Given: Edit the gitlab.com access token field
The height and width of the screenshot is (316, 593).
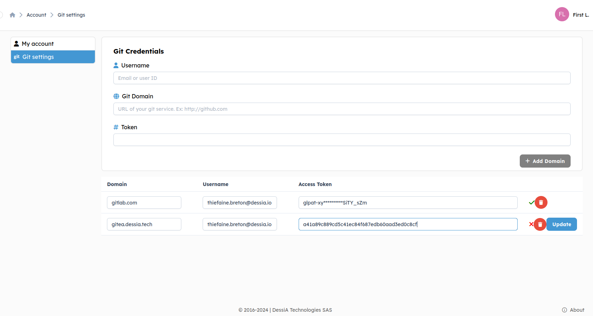Looking at the screenshot, I should [x=408, y=203].
